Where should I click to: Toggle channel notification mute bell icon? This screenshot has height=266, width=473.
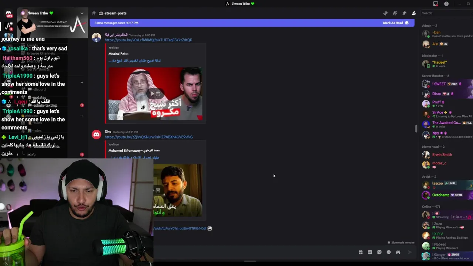[x=395, y=13]
